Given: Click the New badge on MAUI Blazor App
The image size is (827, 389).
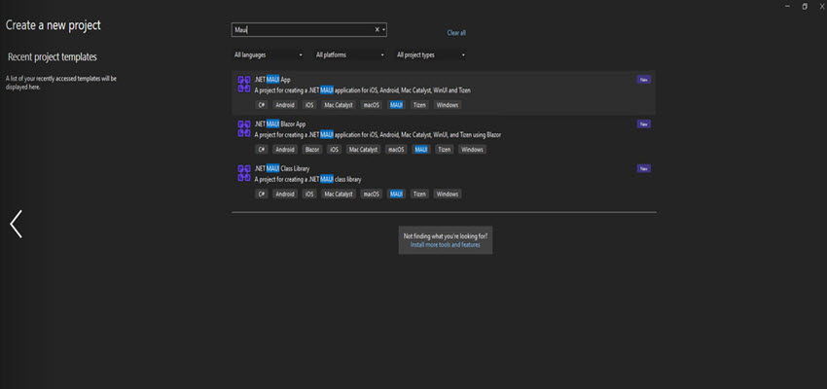Looking at the screenshot, I should point(643,124).
